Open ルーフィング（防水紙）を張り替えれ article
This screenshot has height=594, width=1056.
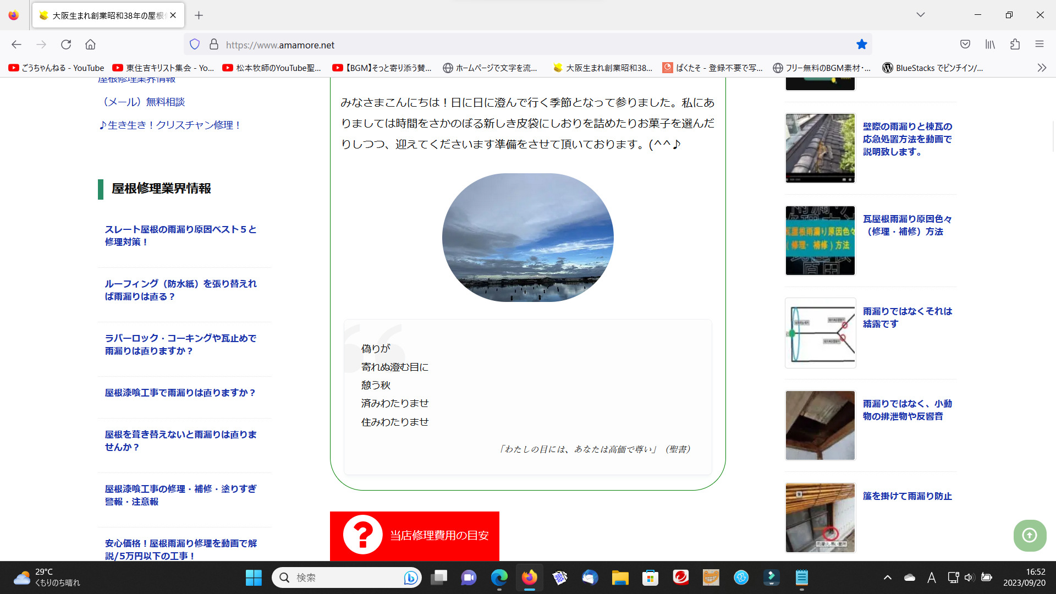181,290
